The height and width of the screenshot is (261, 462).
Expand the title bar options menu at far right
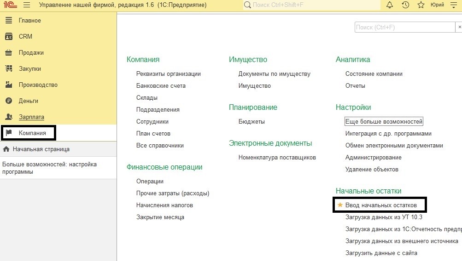click(x=454, y=5)
